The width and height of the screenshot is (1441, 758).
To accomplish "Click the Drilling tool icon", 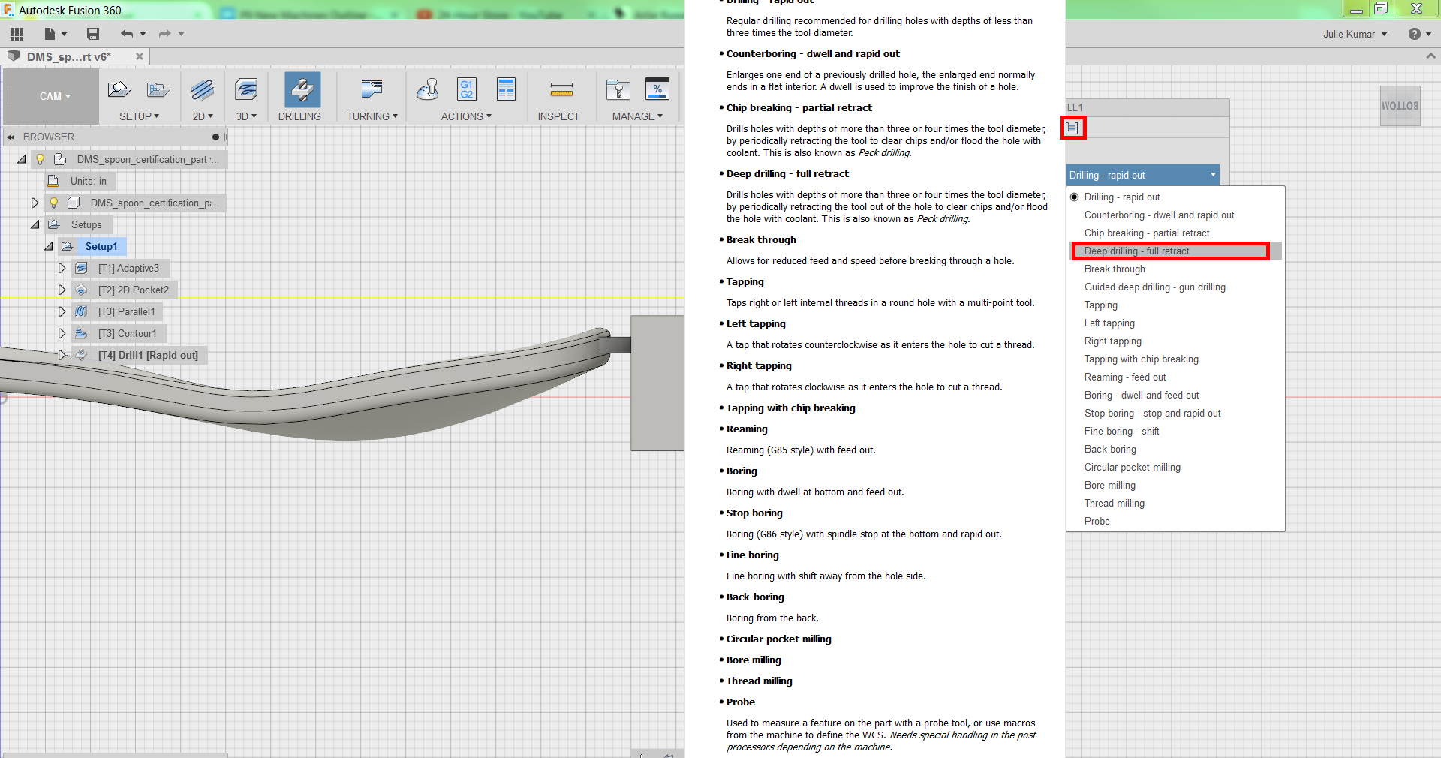I will tap(302, 90).
